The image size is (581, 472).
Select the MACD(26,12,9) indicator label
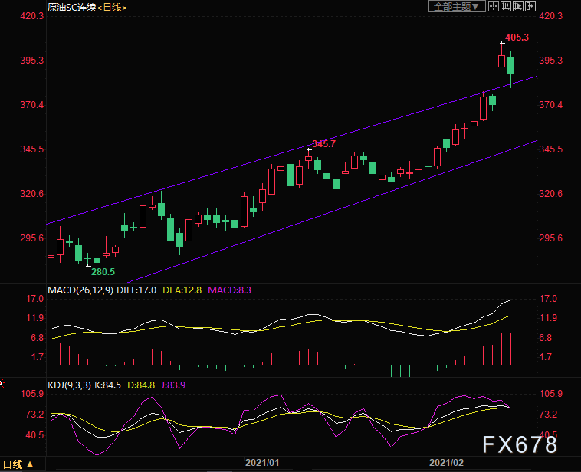pyautogui.click(x=80, y=290)
